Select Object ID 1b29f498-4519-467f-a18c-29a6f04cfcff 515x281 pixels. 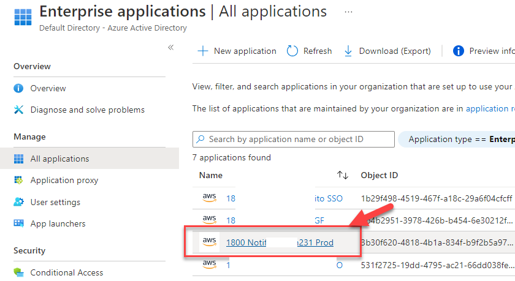click(437, 198)
